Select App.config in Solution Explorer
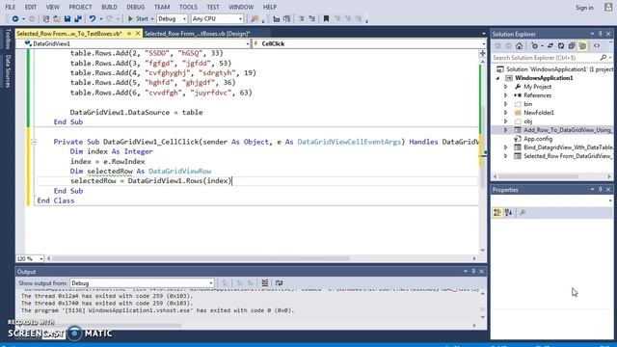This screenshot has width=617, height=347. pyautogui.click(x=538, y=139)
